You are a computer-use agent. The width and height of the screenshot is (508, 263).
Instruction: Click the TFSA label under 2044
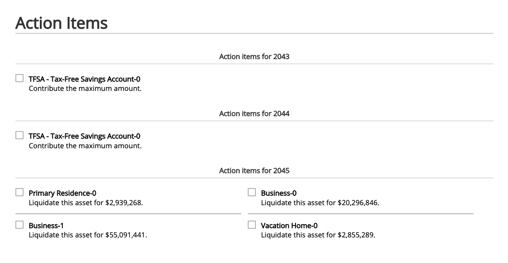84,136
